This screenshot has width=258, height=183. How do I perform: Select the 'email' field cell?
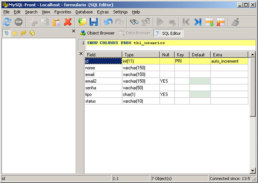point(103,75)
